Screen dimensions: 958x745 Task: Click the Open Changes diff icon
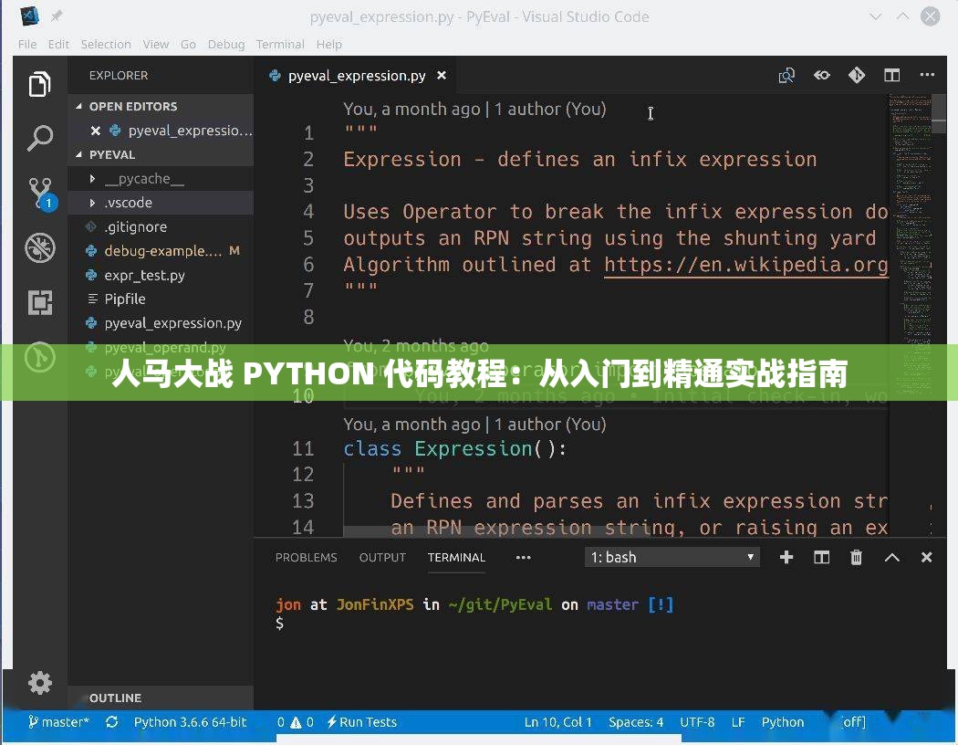coord(857,75)
